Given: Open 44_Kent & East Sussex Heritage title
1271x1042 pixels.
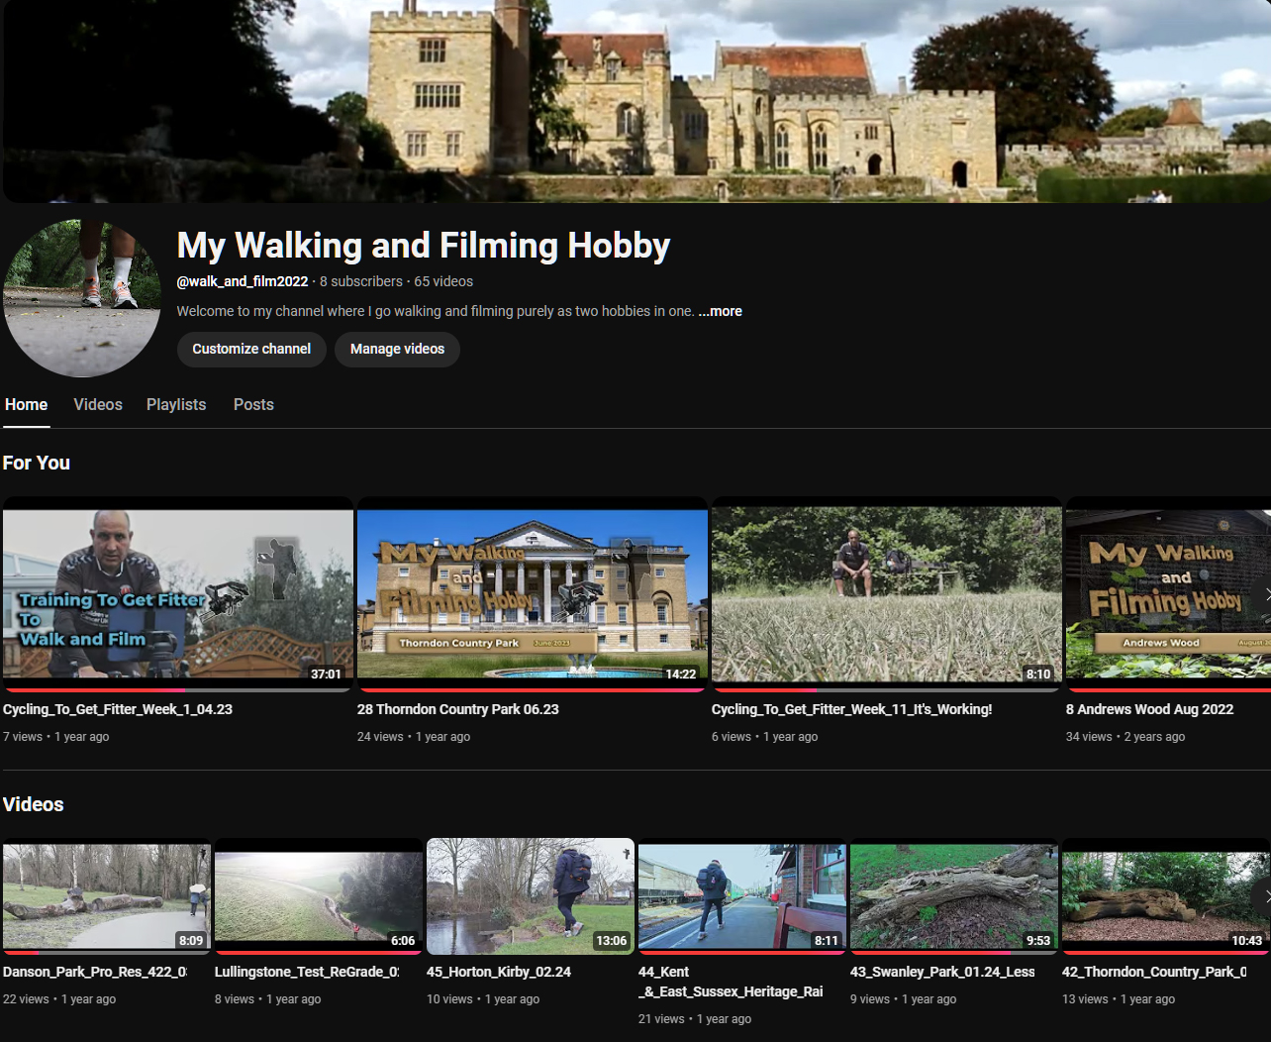Looking at the screenshot, I should tap(730, 982).
